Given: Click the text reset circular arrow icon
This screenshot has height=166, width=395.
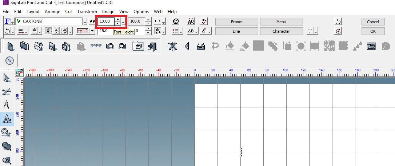Looking at the screenshot, I should (7, 31).
